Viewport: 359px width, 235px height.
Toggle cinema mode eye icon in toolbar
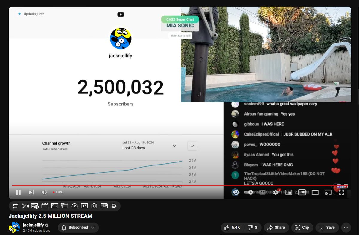(x=35, y=206)
